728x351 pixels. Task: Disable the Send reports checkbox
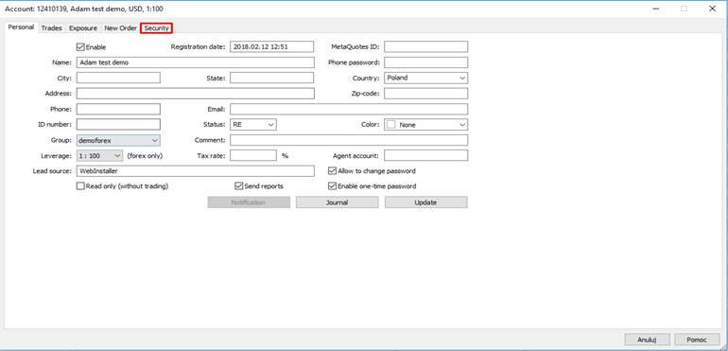point(239,186)
